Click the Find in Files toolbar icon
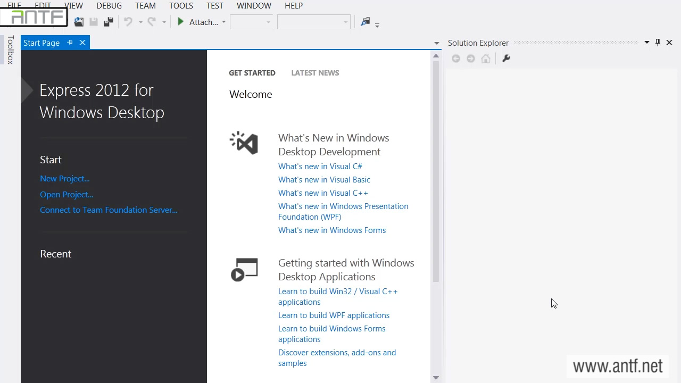681x383 pixels. coord(365,22)
